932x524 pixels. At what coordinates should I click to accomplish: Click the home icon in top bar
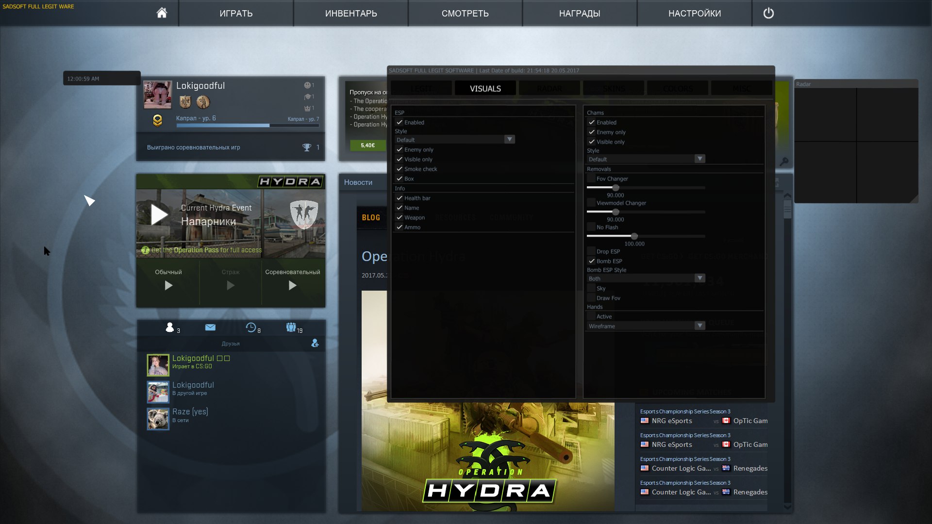pyautogui.click(x=162, y=13)
